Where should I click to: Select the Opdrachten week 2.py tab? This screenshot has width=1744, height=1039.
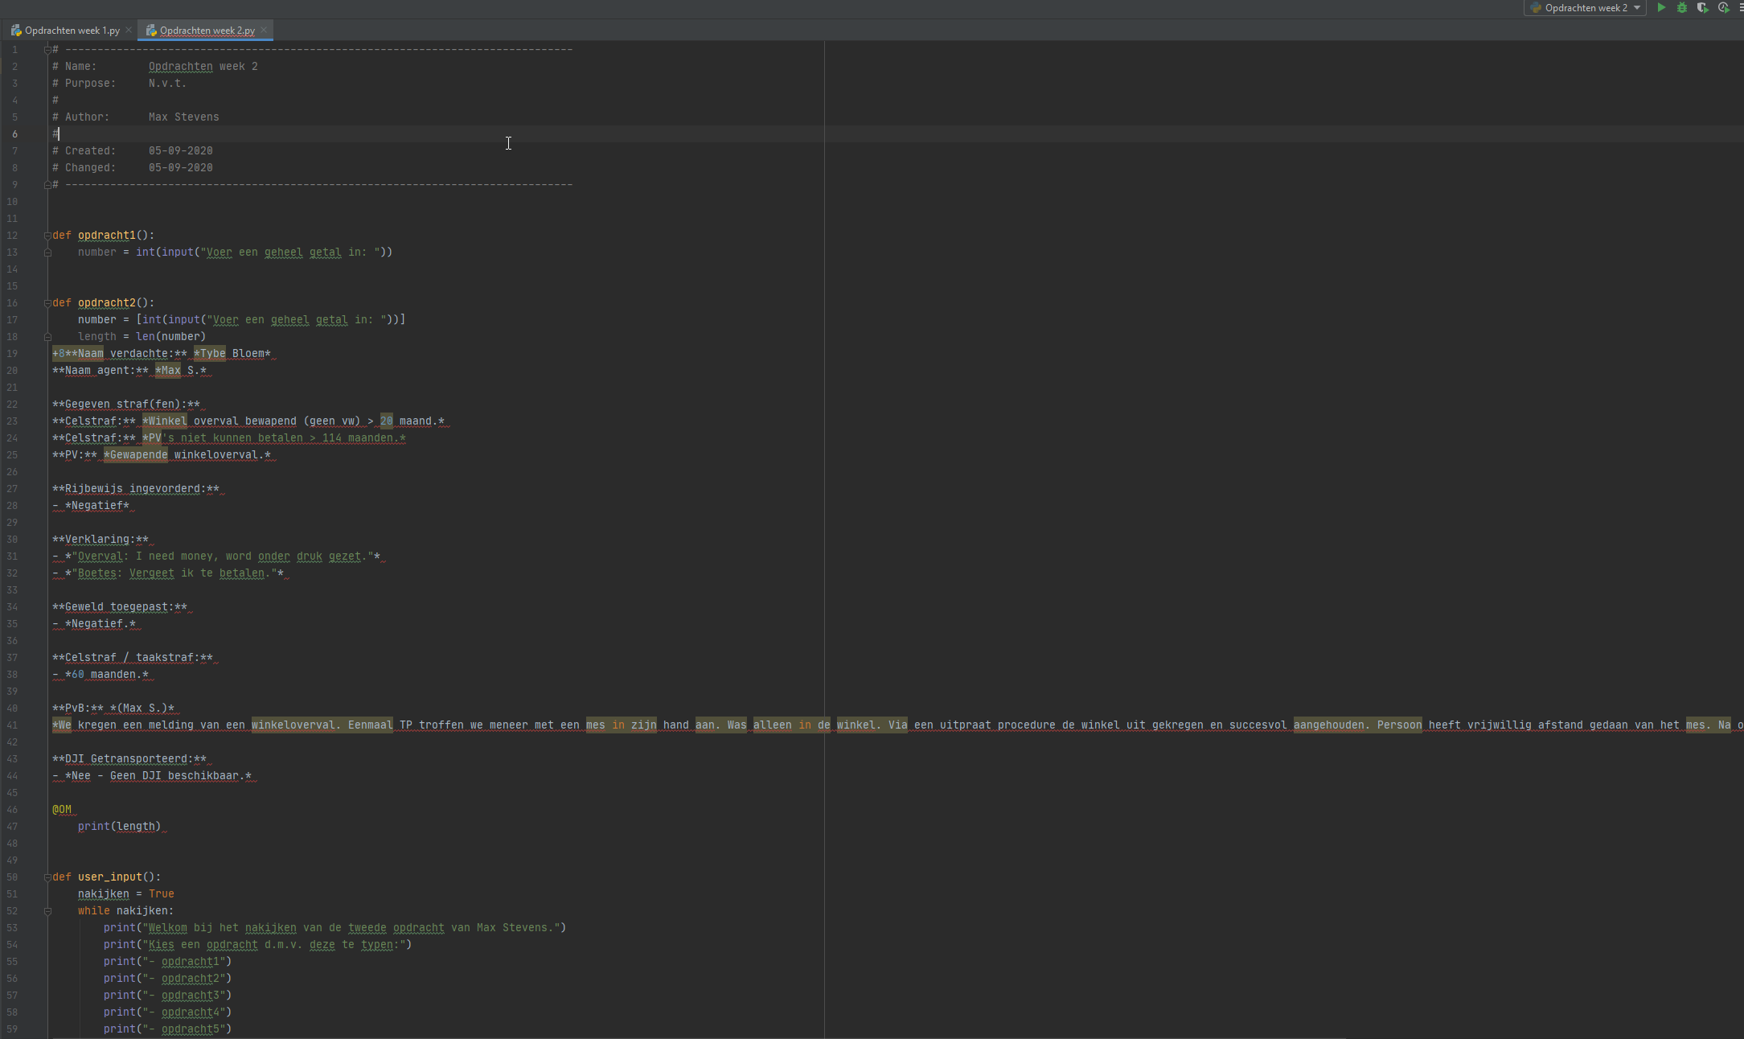(207, 31)
